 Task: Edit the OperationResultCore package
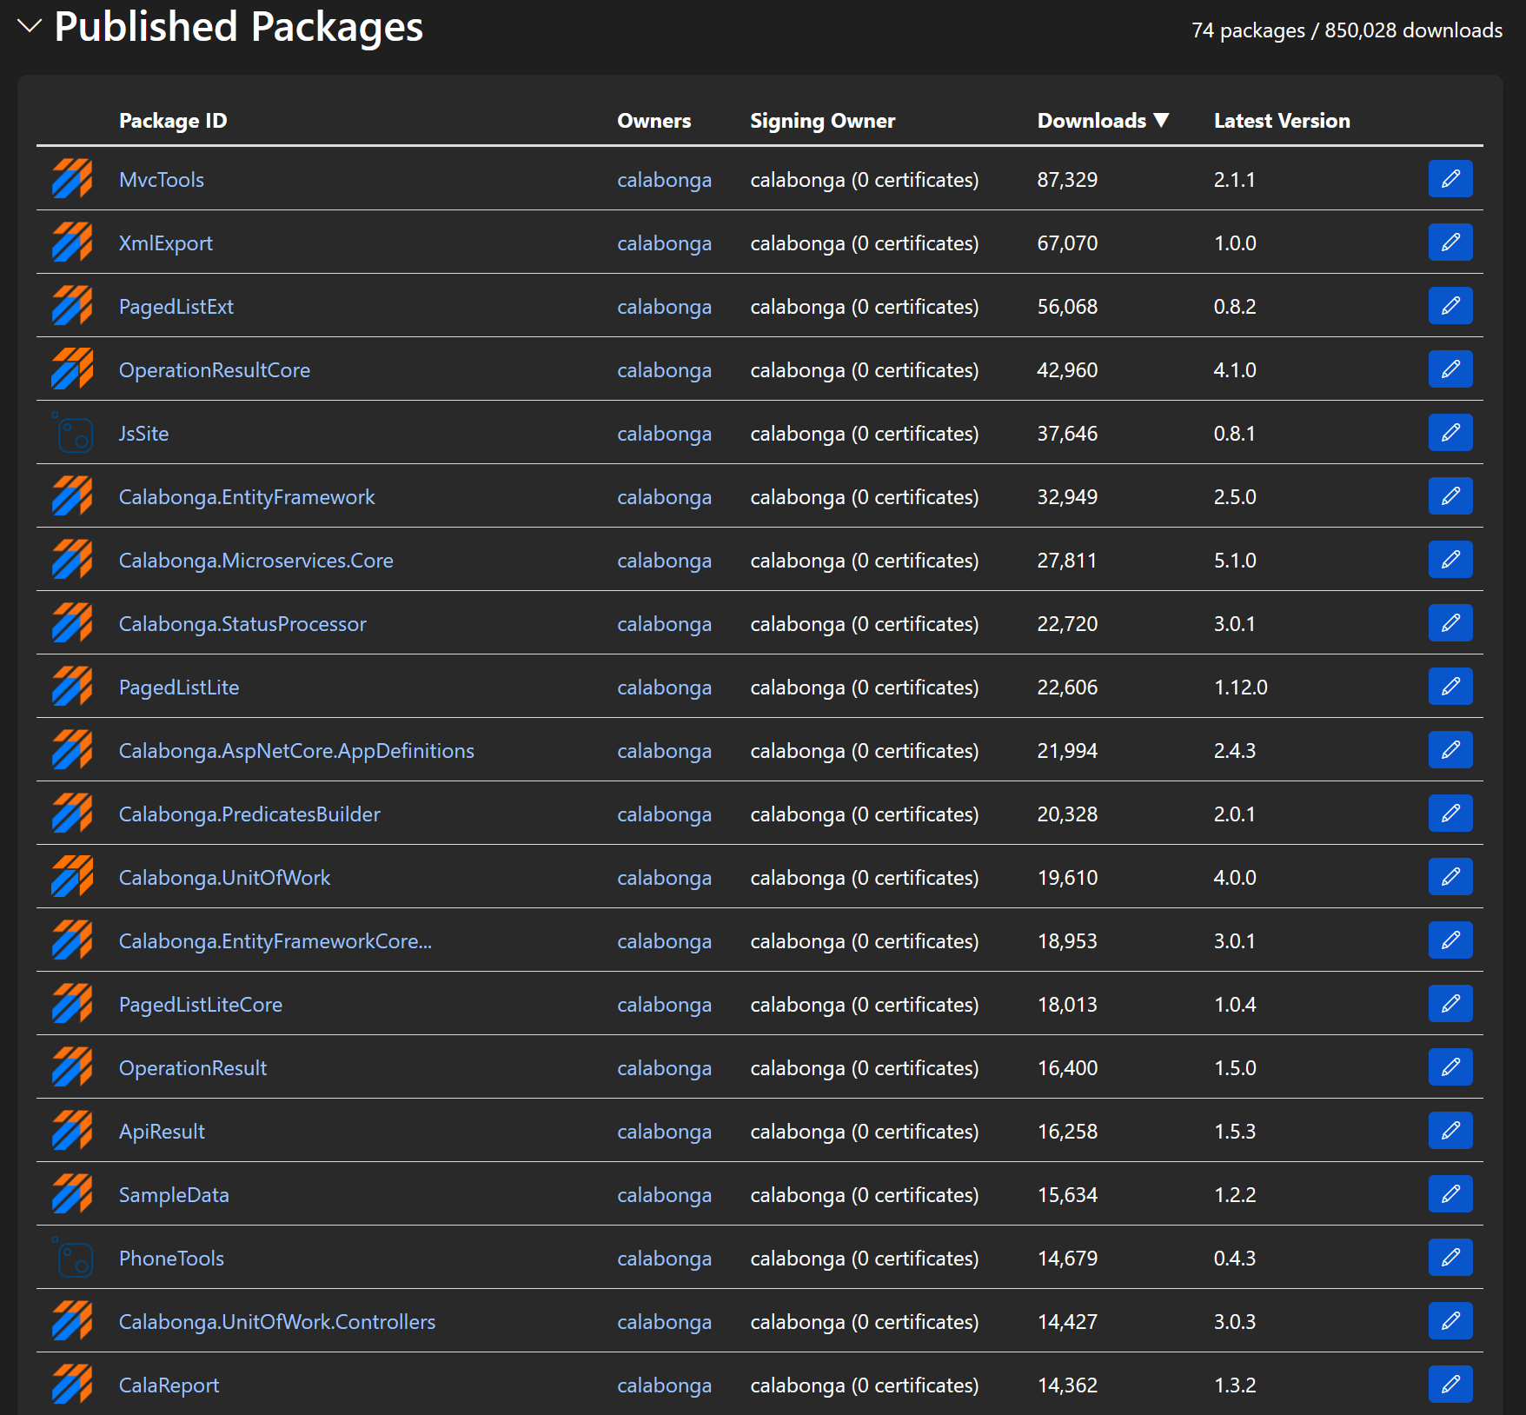1450,369
